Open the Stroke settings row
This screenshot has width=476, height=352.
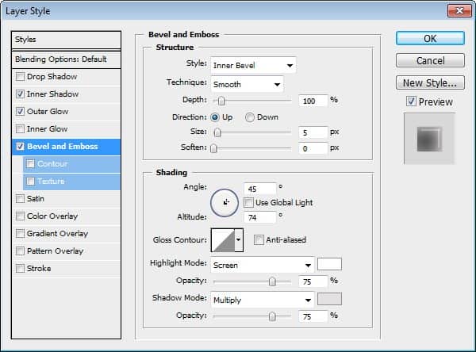(x=66, y=269)
